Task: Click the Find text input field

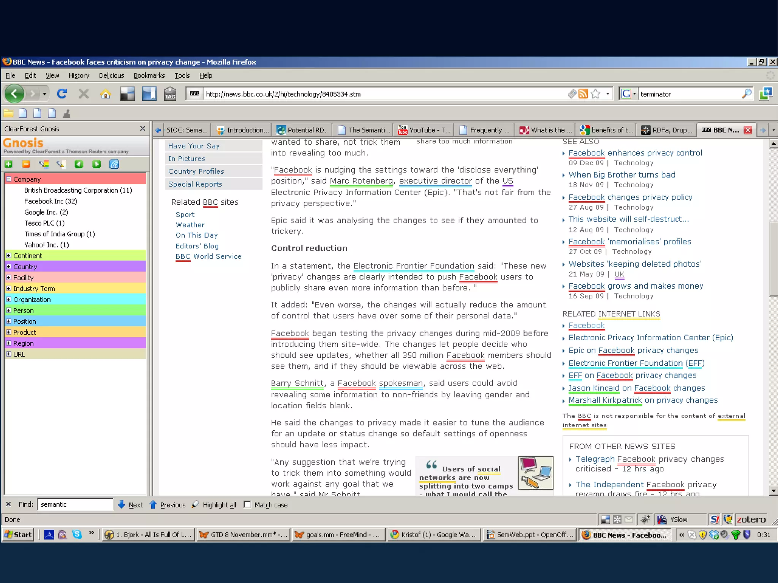Action: [75, 504]
